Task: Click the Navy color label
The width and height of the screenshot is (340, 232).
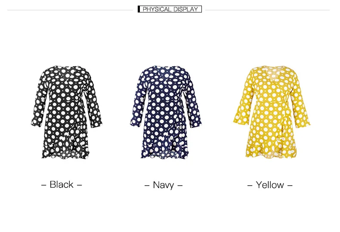Action: (163, 185)
